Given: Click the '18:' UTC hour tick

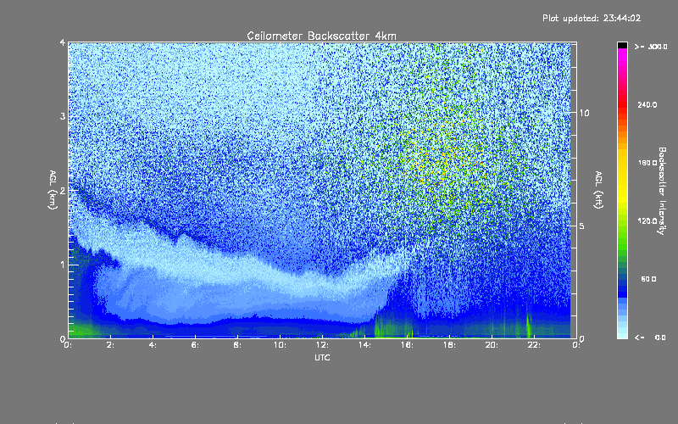Looking at the screenshot, I should pyautogui.click(x=449, y=345).
